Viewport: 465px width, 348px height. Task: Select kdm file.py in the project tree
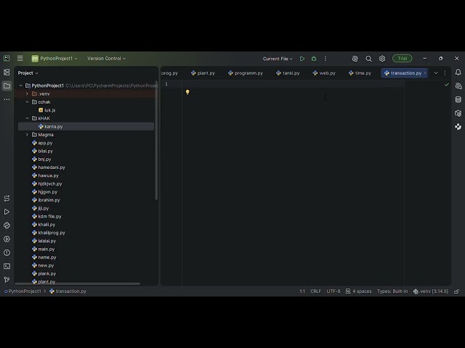click(46, 217)
